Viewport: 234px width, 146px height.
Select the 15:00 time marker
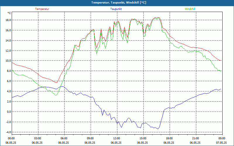143,138
